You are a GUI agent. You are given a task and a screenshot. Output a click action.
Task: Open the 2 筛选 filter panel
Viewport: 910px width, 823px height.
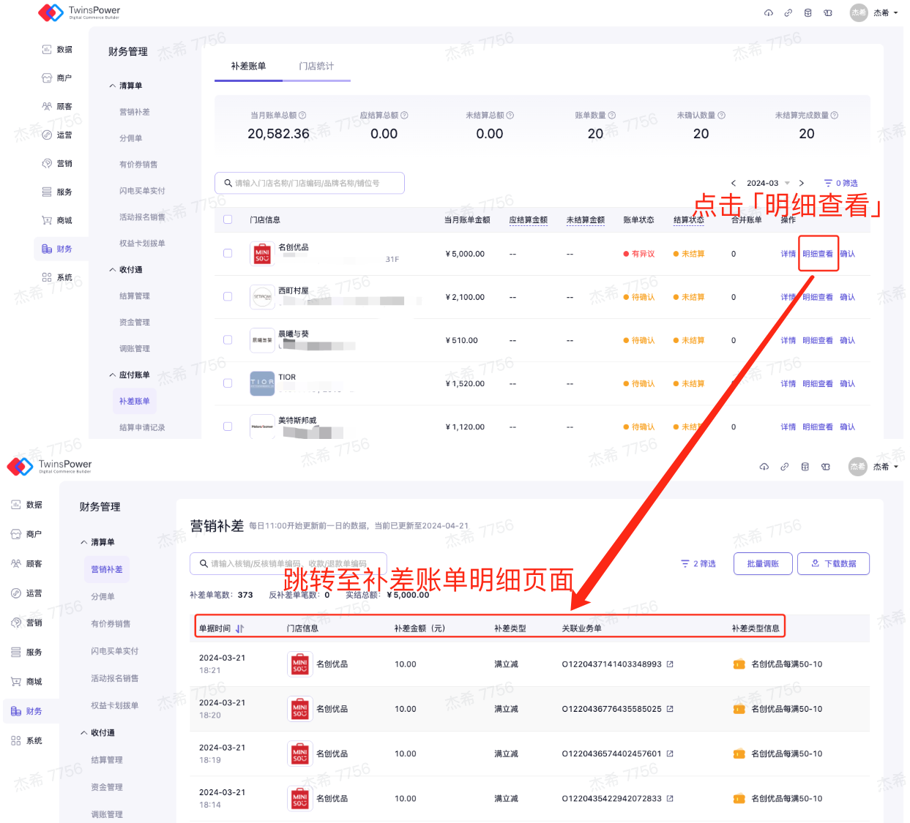[x=698, y=564]
